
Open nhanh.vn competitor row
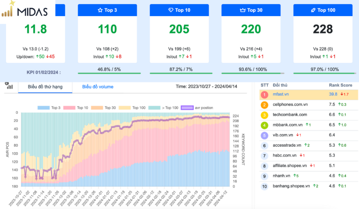coord(309,176)
